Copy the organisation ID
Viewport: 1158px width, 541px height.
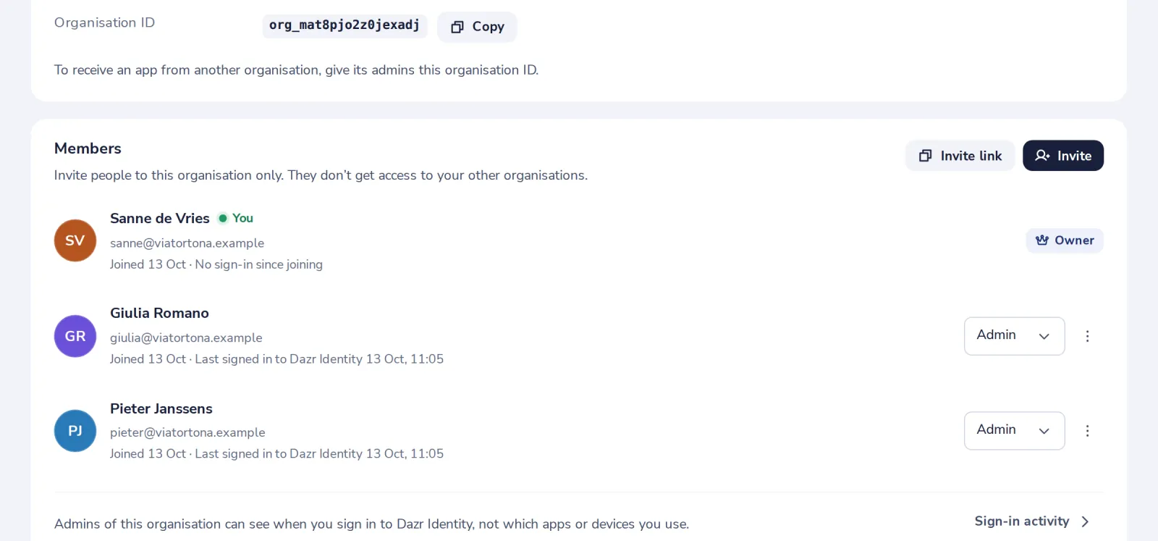pyautogui.click(x=477, y=27)
